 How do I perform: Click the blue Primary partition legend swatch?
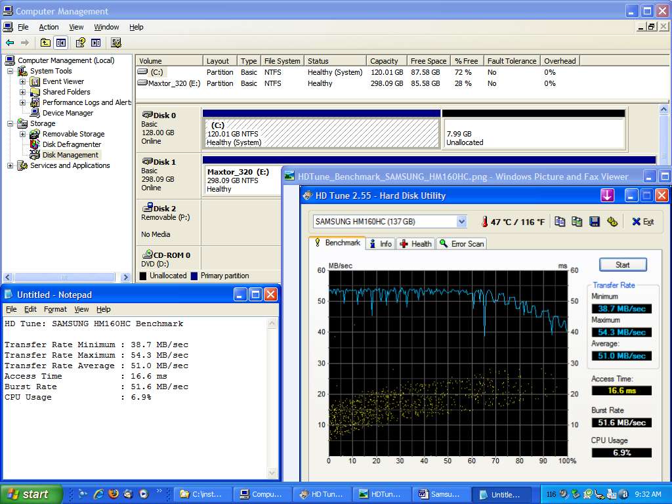[x=194, y=276]
